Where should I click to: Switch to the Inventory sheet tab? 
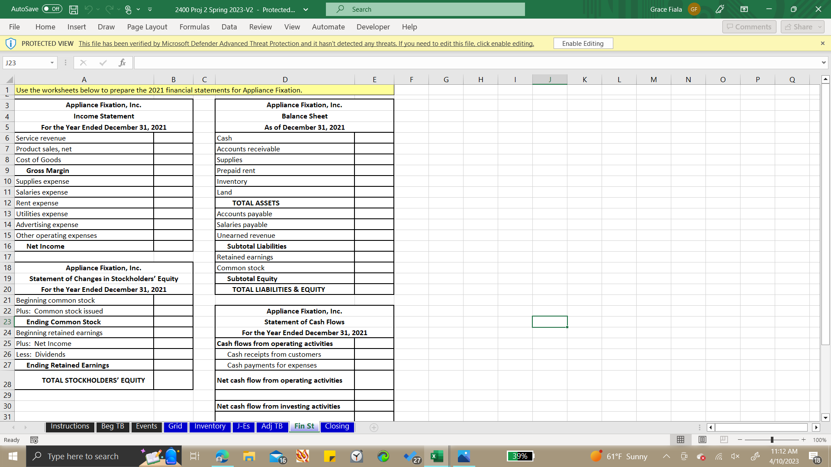click(210, 426)
